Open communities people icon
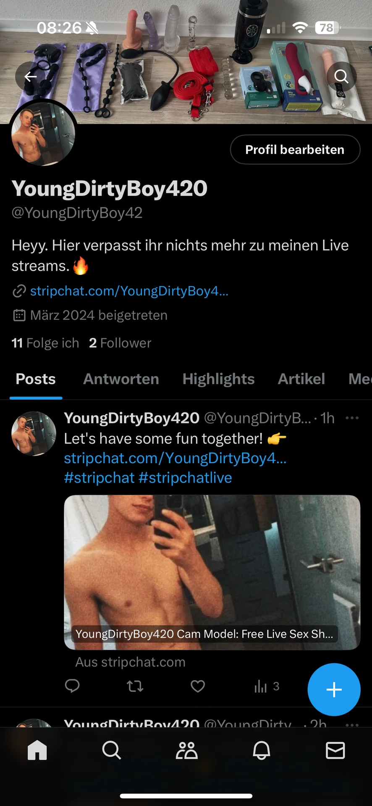 pyautogui.click(x=186, y=750)
